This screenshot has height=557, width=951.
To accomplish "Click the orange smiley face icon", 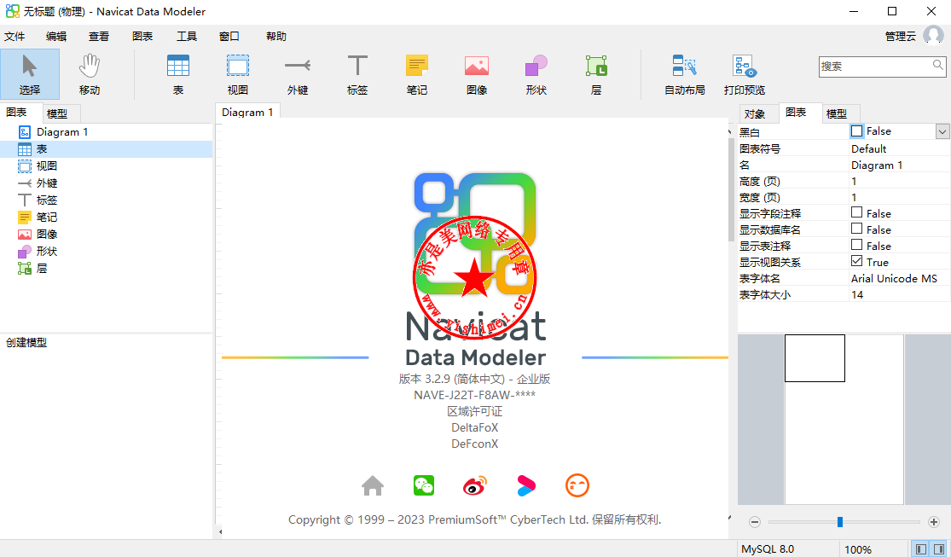I will 577,485.
